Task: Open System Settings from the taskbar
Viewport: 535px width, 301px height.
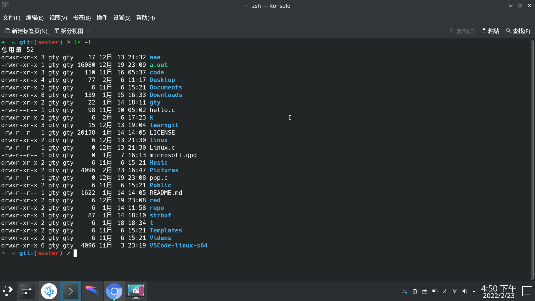Action: [x=27, y=291]
